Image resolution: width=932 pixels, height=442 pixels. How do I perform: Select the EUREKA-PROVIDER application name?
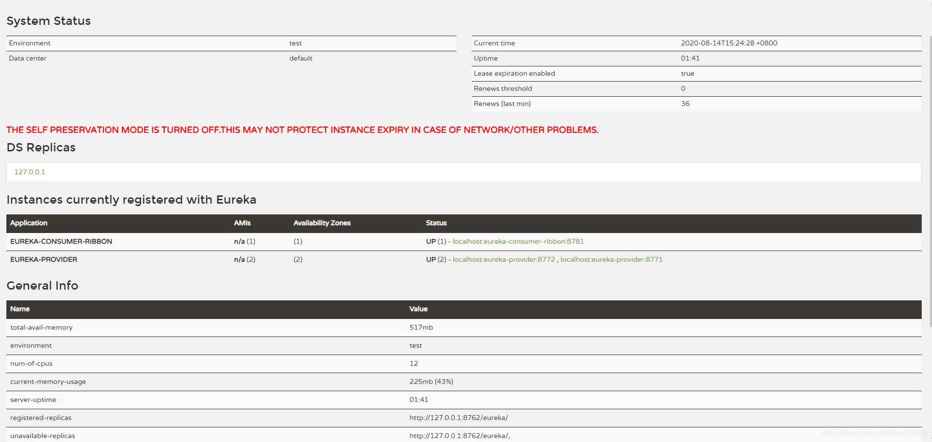point(43,259)
